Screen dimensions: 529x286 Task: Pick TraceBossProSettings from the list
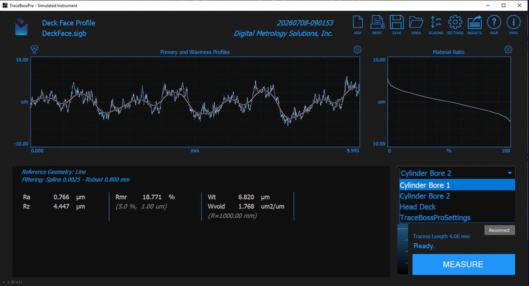(x=457, y=217)
